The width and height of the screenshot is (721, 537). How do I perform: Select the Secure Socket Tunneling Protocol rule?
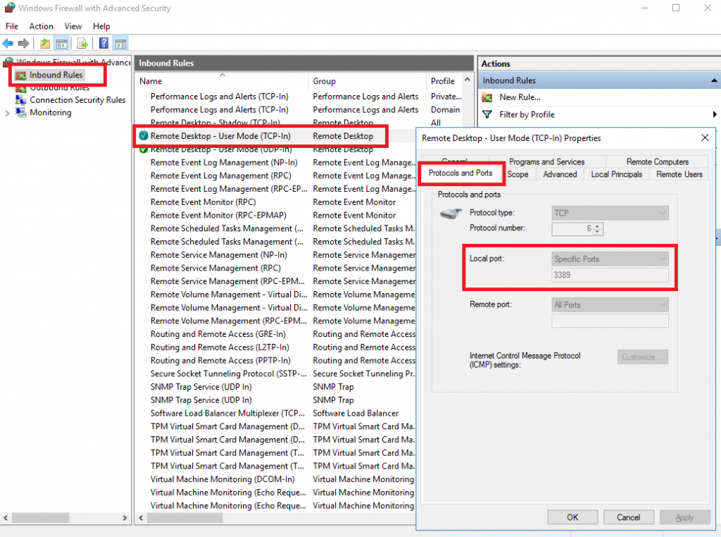[x=228, y=374]
